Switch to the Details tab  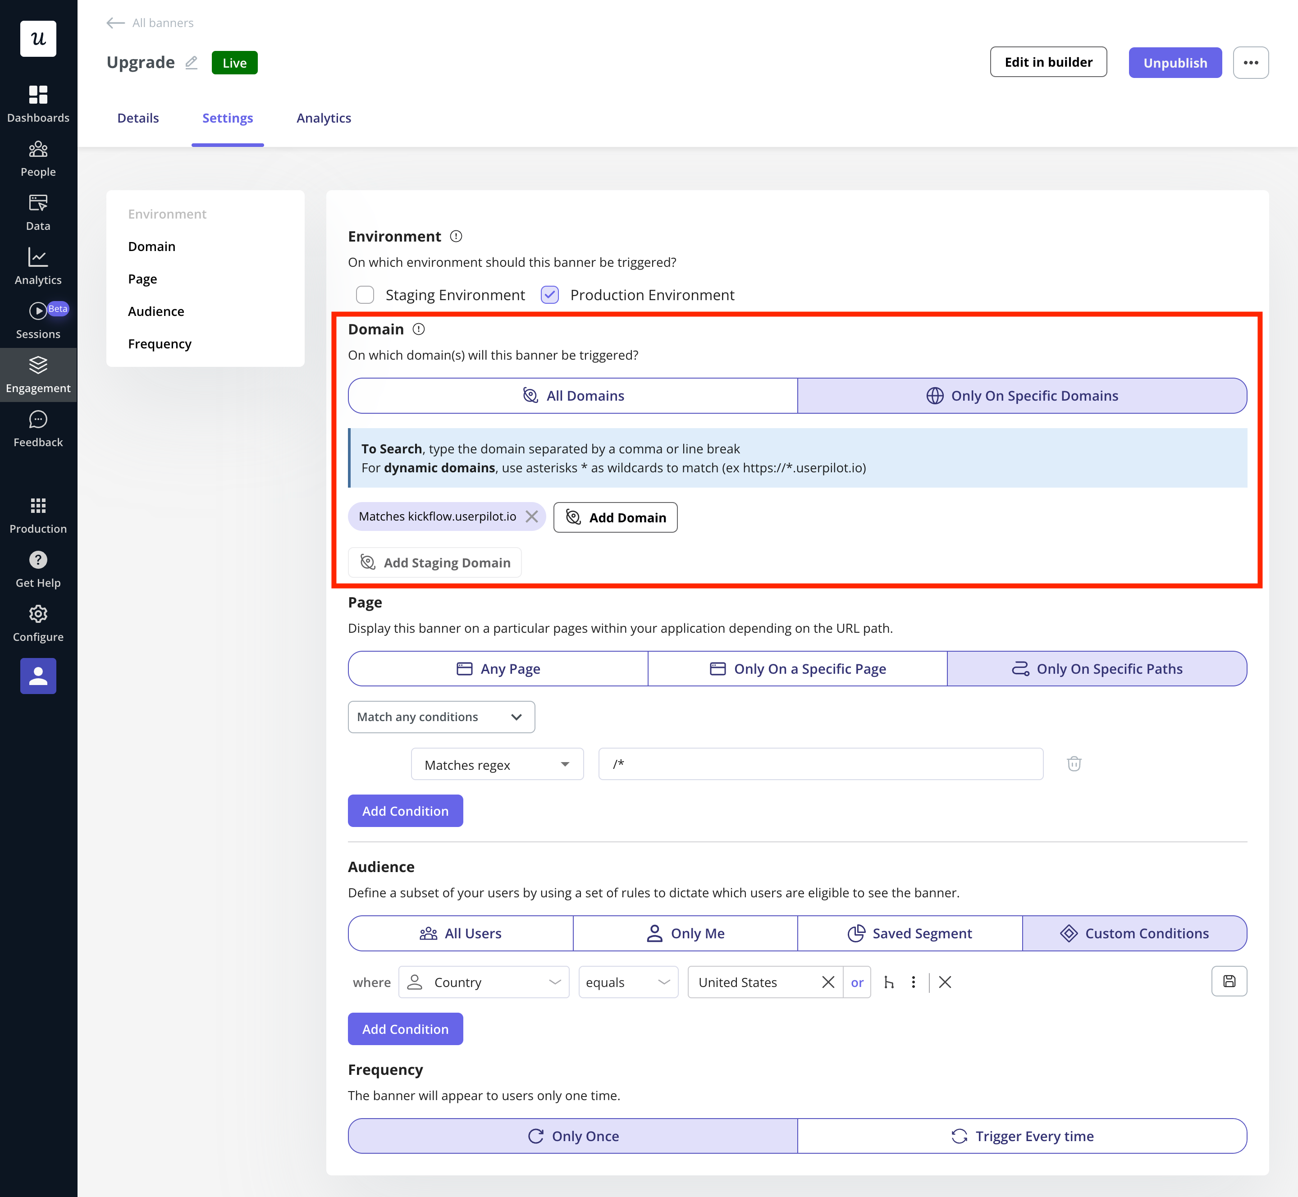tap(138, 118)
